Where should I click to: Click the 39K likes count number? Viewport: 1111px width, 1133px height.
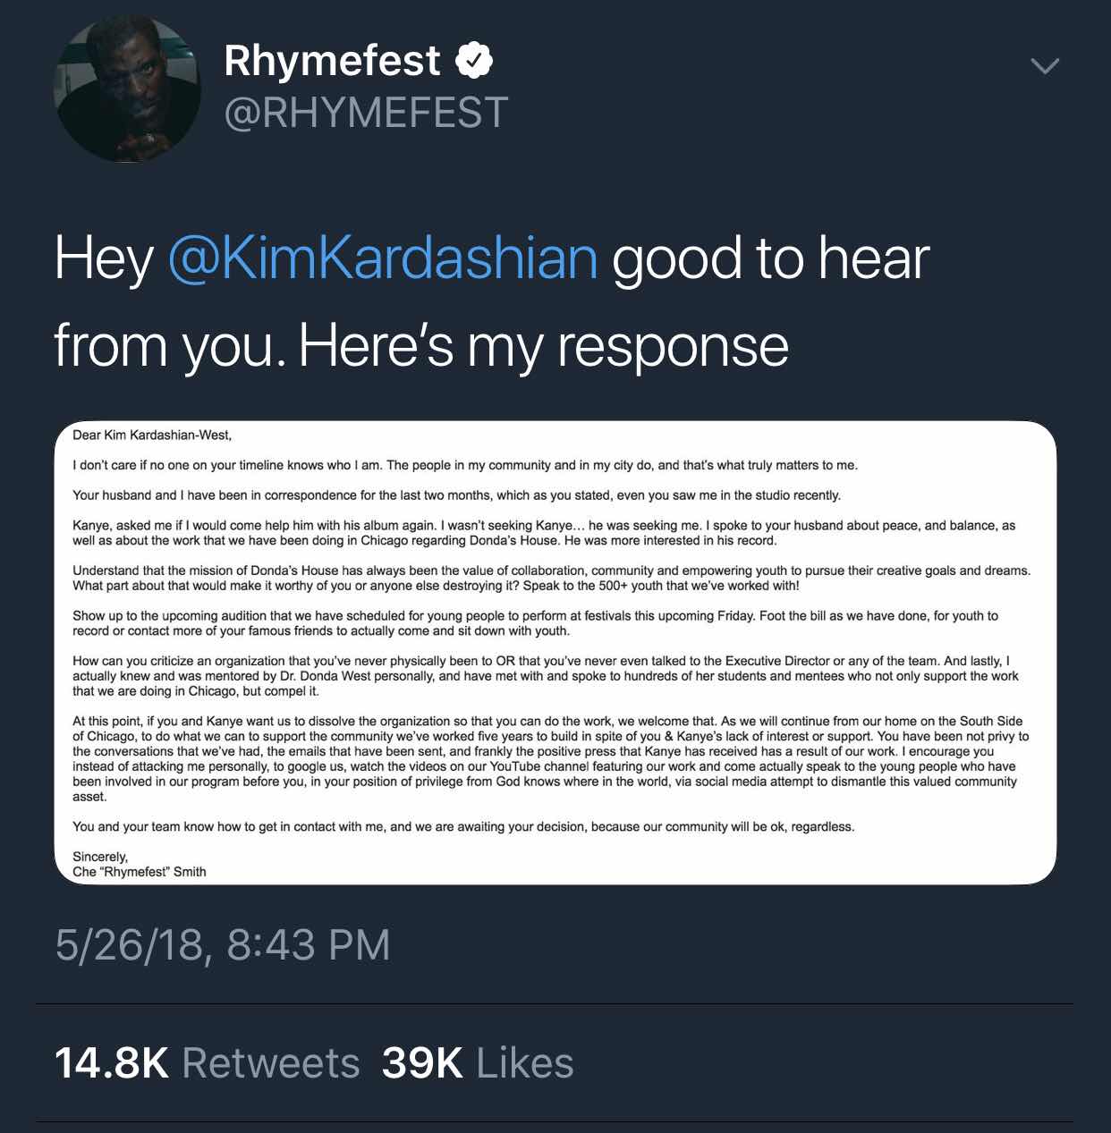pyautogui.click(x=422, y=1063)
